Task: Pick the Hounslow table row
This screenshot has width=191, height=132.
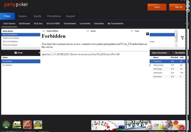Action: 169,77
